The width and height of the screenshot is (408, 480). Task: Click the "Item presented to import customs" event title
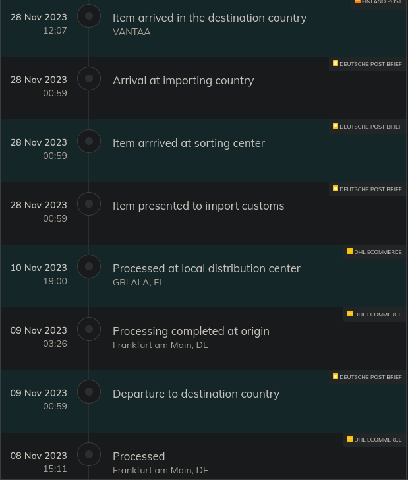pyautogui.click(x=198, y=206)
